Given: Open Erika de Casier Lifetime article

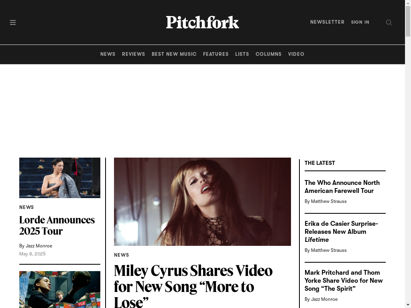Looking at the screenshot, I should click(341, 231).
